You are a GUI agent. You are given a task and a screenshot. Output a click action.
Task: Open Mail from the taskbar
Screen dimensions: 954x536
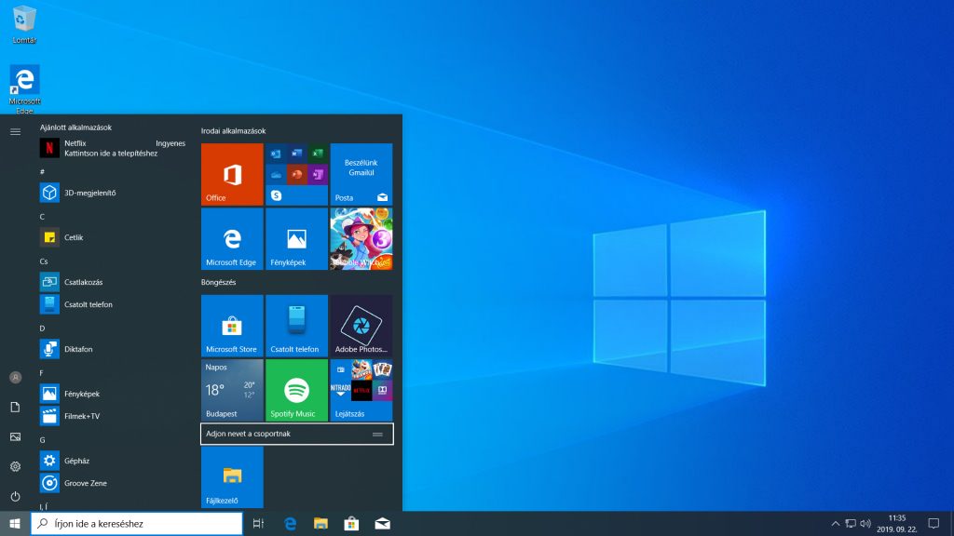pos(382,524)
